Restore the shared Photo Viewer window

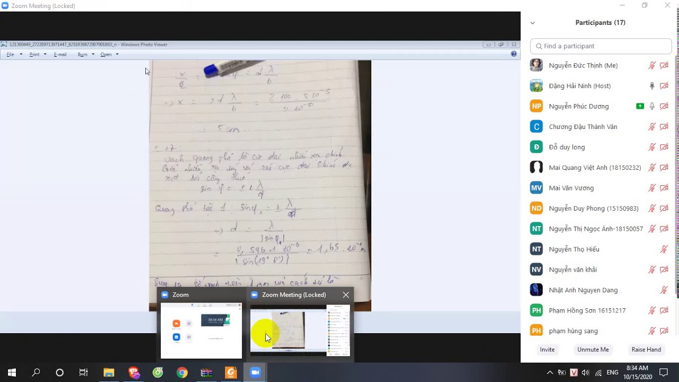point(501,45)
